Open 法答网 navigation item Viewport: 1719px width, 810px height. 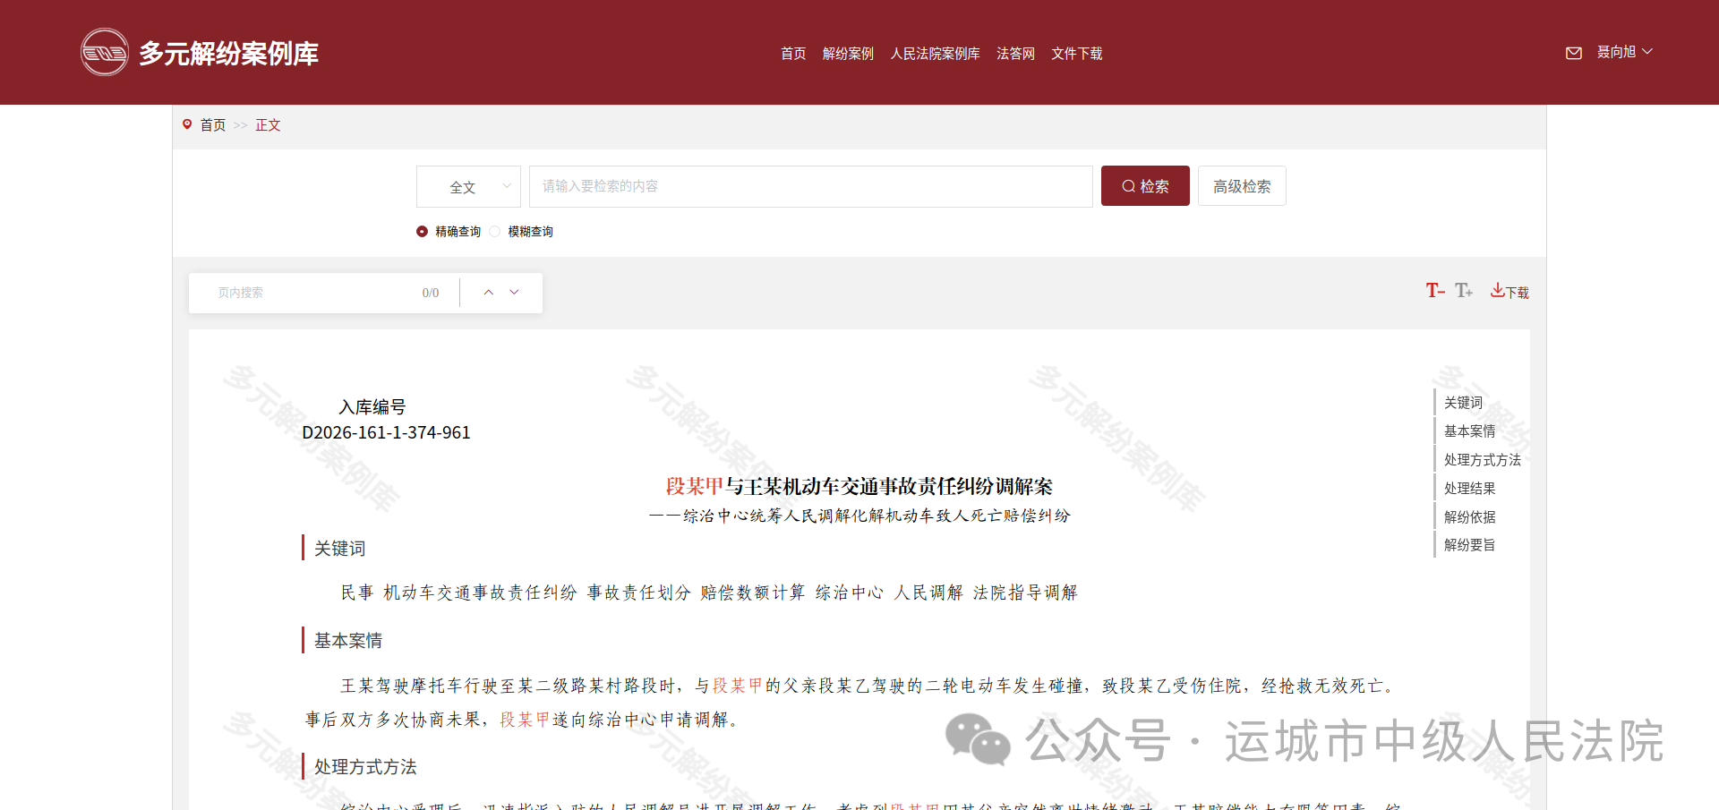click(x=1015, y=54)
